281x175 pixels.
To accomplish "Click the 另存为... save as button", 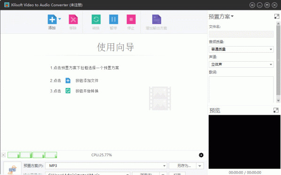I will 182,166.
